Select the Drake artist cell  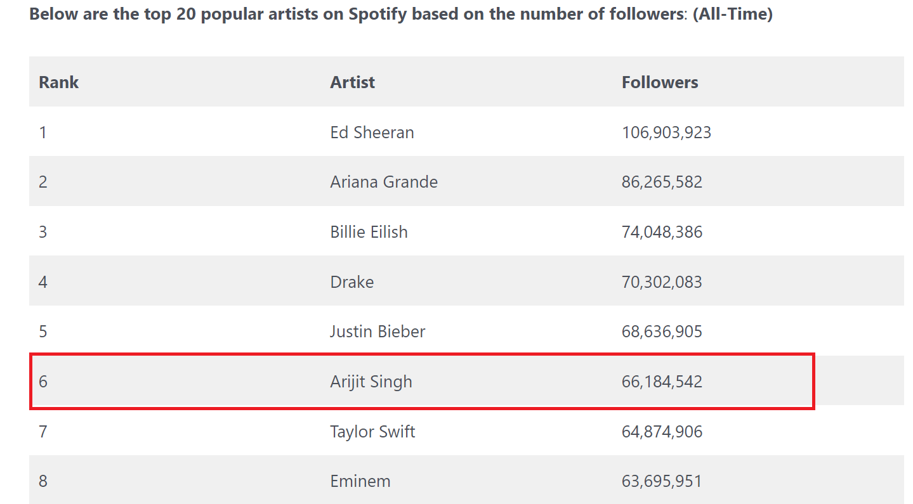(x=352, y=281)
